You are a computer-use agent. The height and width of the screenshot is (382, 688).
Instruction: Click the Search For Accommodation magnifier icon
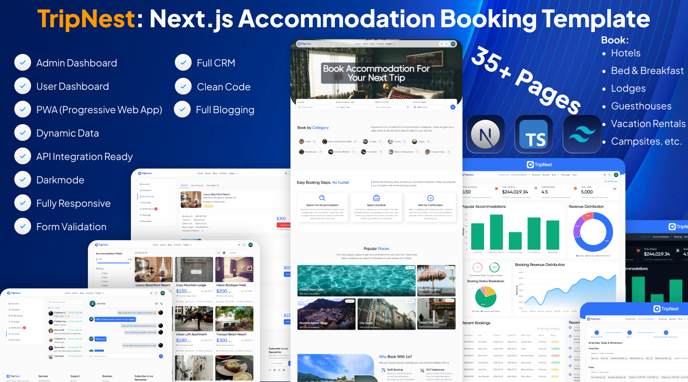(x=322, y=198)
